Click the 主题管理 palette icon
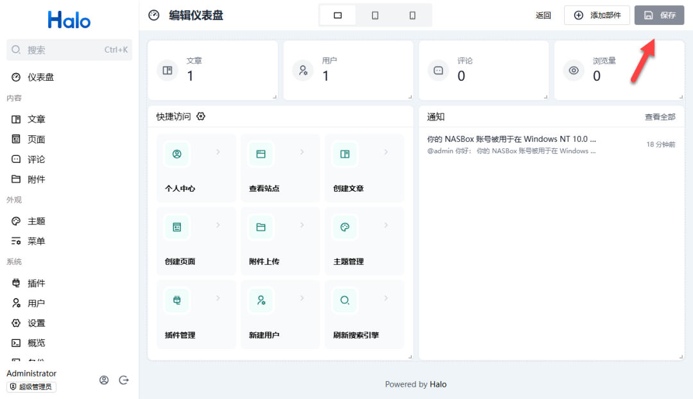Viewport: 693px width, 399px height. click(x=345, y=227)
